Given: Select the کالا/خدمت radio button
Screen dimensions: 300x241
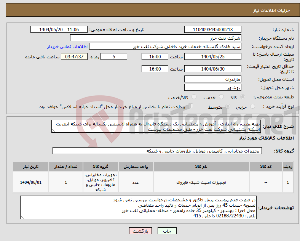Looking at the screenshot, I should (x=194, y=97).
